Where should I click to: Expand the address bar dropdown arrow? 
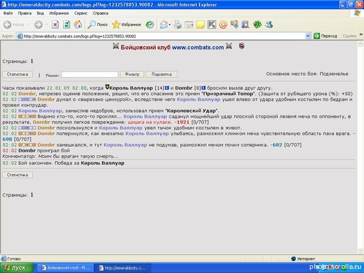click(x=308, y=36)
